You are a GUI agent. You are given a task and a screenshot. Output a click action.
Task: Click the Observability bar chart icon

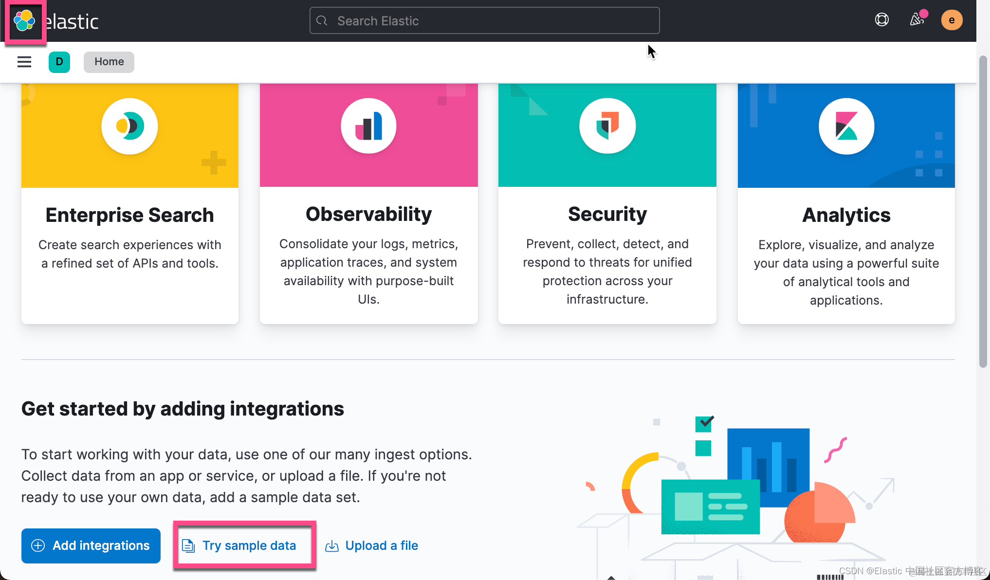pos(368,126)
